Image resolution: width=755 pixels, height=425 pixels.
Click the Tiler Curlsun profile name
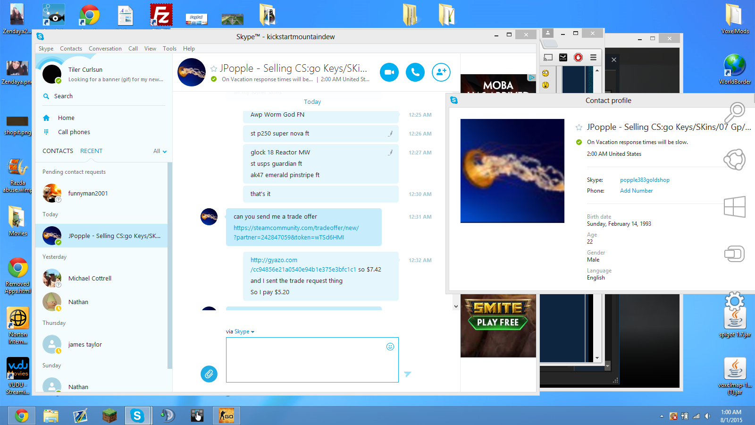(x=85, y=70)
